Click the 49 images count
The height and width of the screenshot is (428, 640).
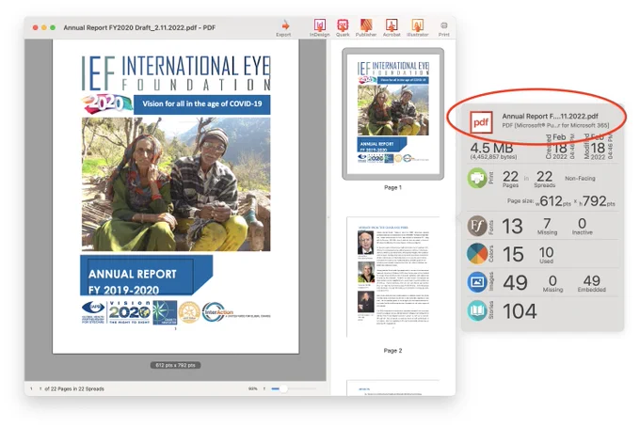(x=515, y=283)
